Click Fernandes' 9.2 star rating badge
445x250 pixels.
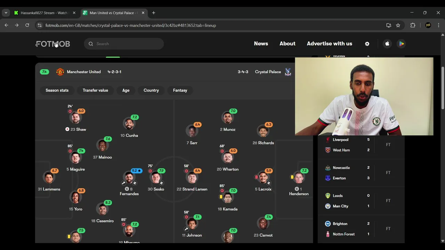(136, 171)
